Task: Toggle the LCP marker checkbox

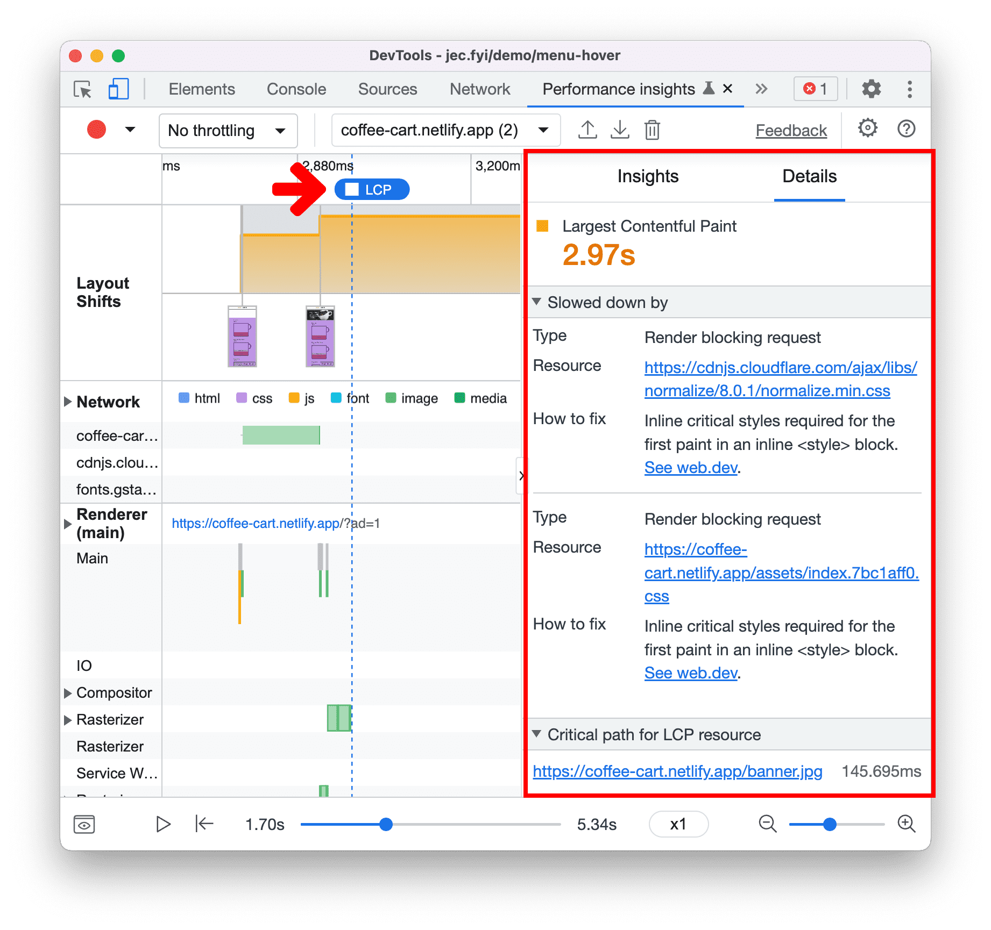Action: click(x=351, y=189)
